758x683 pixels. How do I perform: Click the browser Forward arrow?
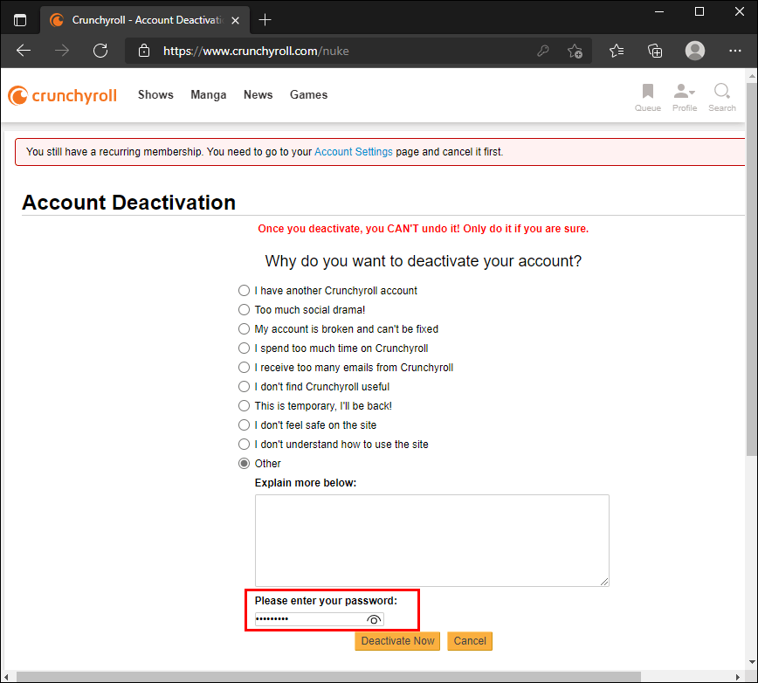coord(62,51)
